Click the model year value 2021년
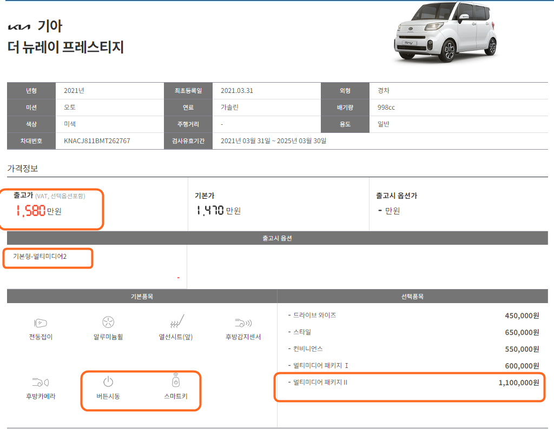Image resolution: width=554 pixels, height=429 pixels. pos(74,91)
